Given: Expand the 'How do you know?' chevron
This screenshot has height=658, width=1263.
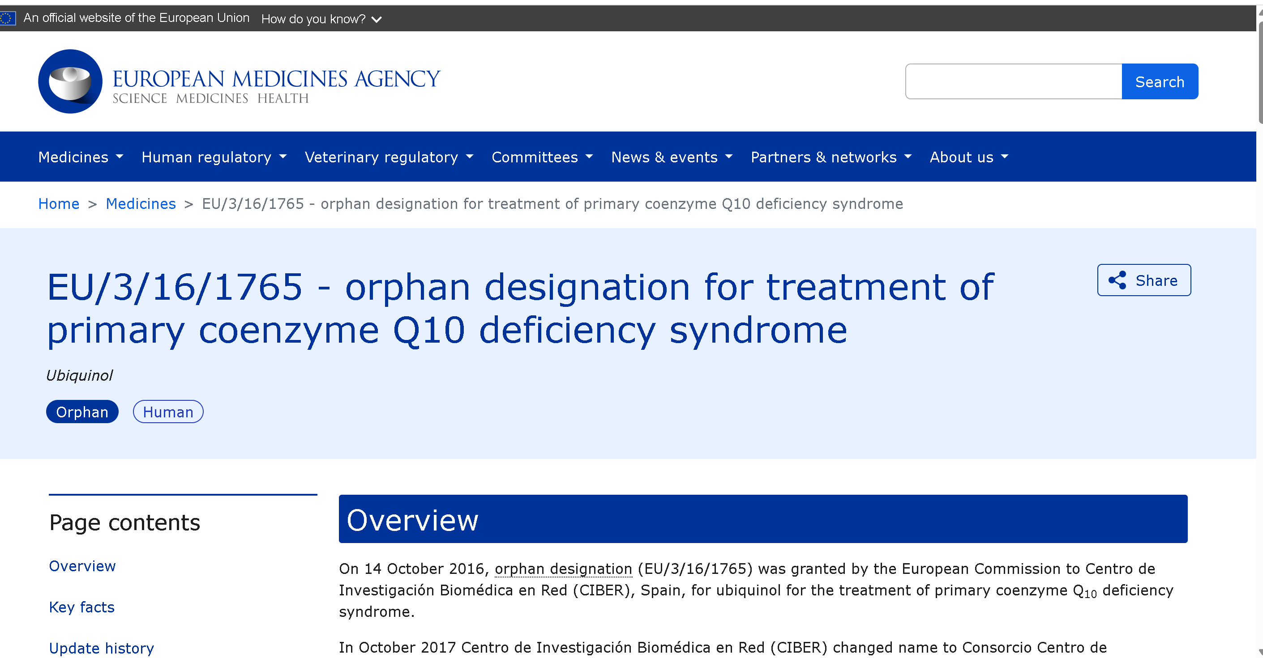Looking at the screenshot, I should 376,20.
